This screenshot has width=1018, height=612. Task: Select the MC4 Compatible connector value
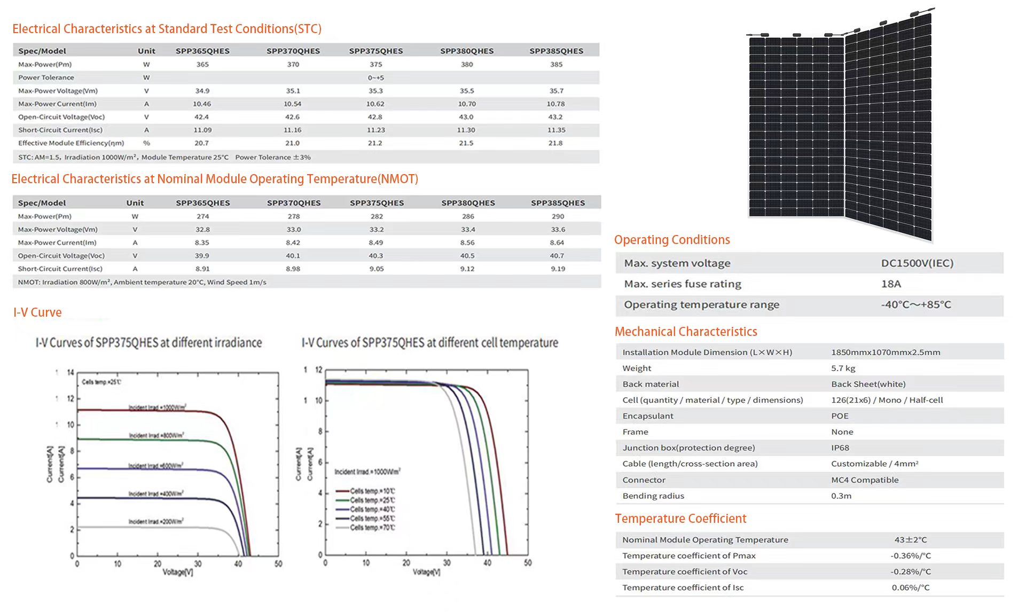(x=864, y=480)
